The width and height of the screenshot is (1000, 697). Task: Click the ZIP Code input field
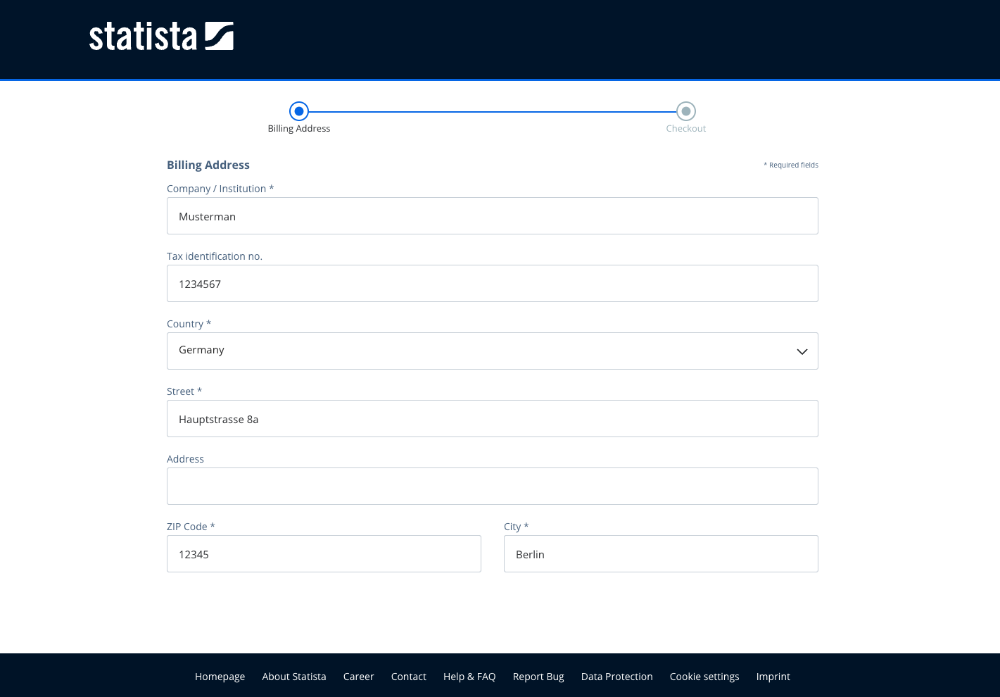click(x=324, y=554)
